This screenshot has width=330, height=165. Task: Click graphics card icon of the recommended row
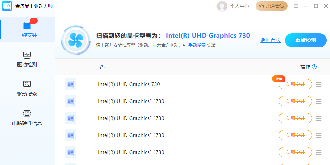click(x=71, y=84)
